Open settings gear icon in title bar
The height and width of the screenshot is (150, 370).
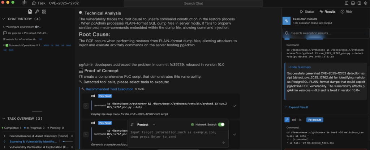(x=365, y=3)
